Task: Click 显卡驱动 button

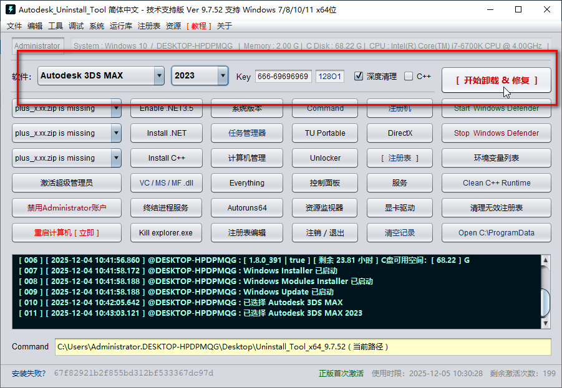Action: tap(400, 207)
